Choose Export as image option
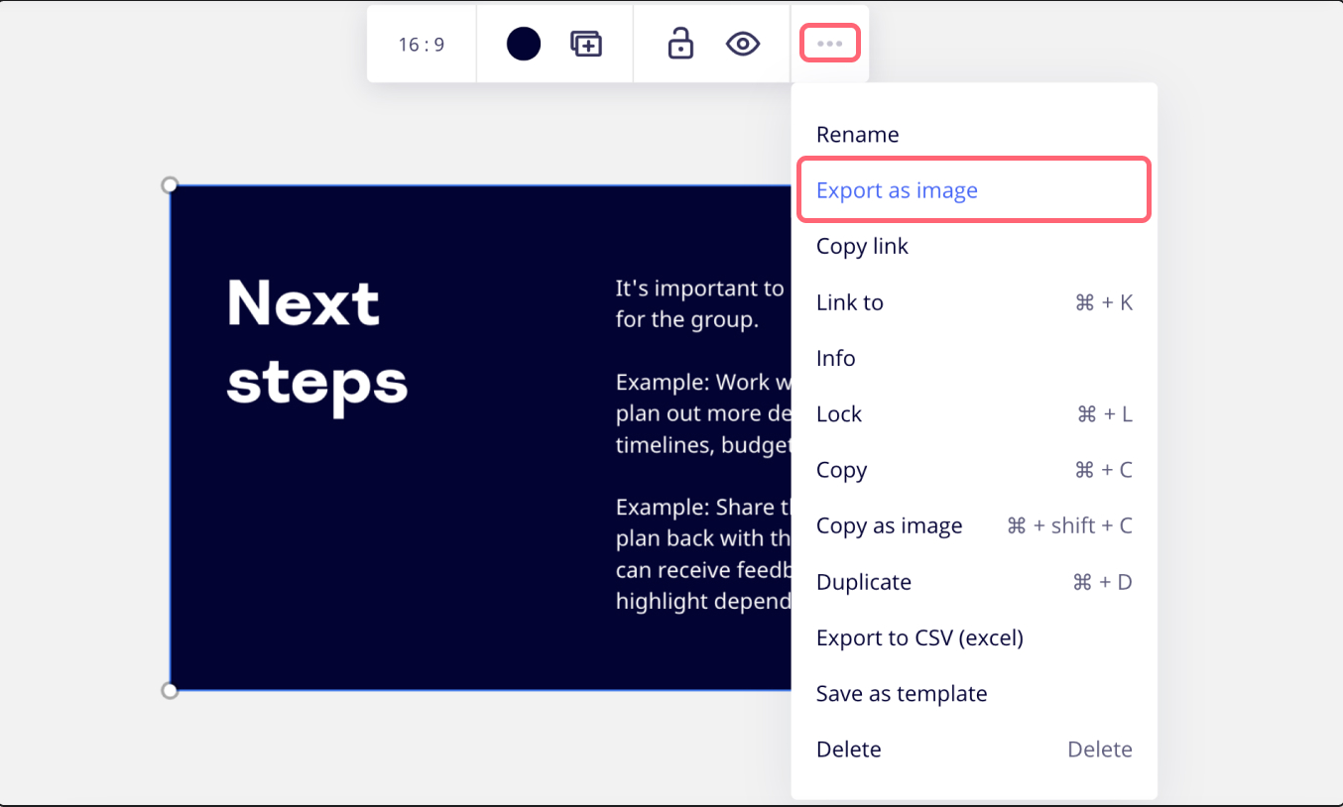The width and height of the screenshot is (1343, 807). pyautogui.click(x=897, y=190)
